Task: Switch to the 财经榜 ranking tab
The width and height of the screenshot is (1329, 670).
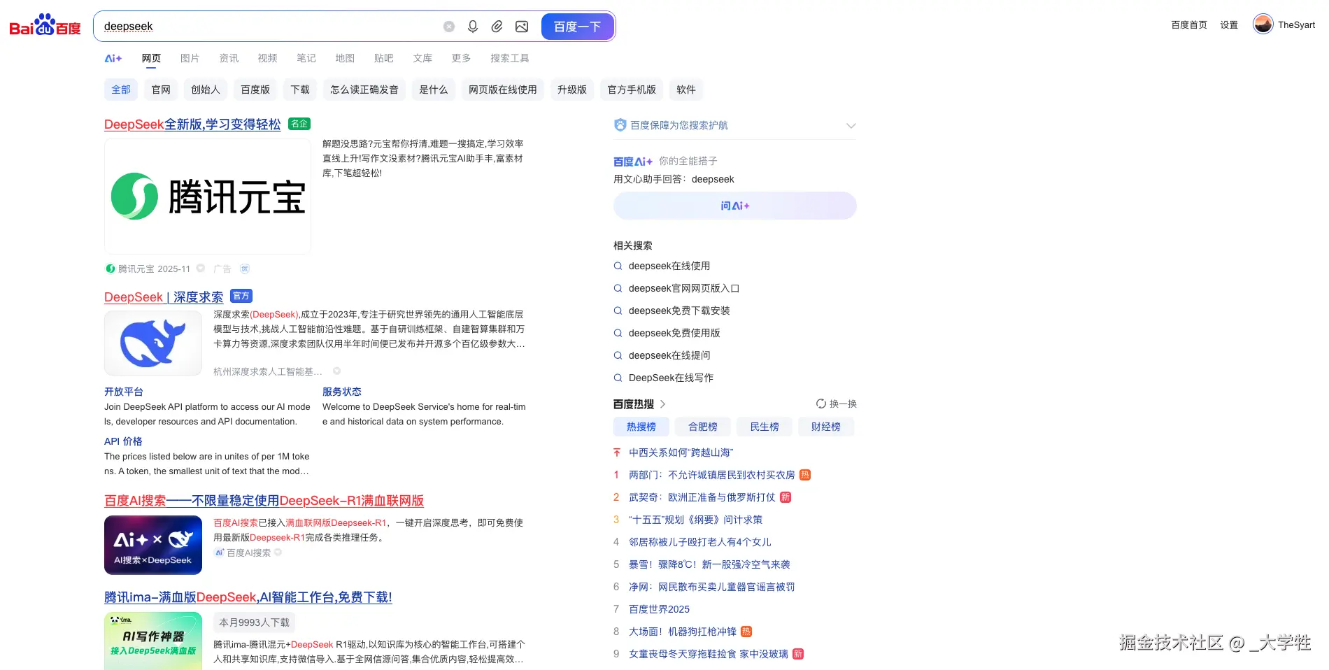Action: 826,427
